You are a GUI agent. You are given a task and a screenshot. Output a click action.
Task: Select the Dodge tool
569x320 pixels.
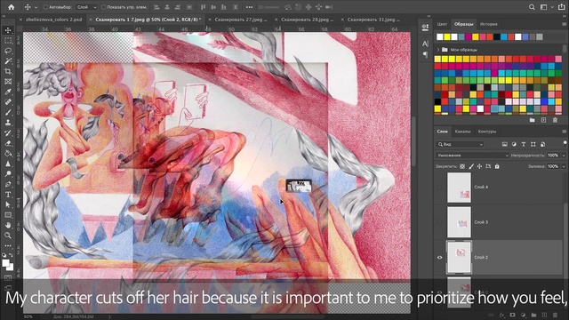pyautogui.click(x=8, y=174)
